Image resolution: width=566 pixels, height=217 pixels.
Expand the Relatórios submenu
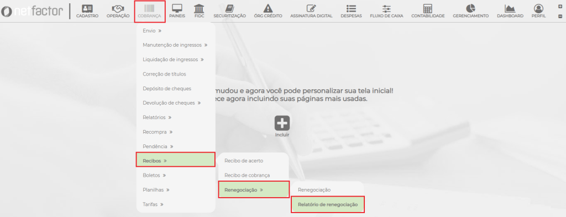point(157,117)
